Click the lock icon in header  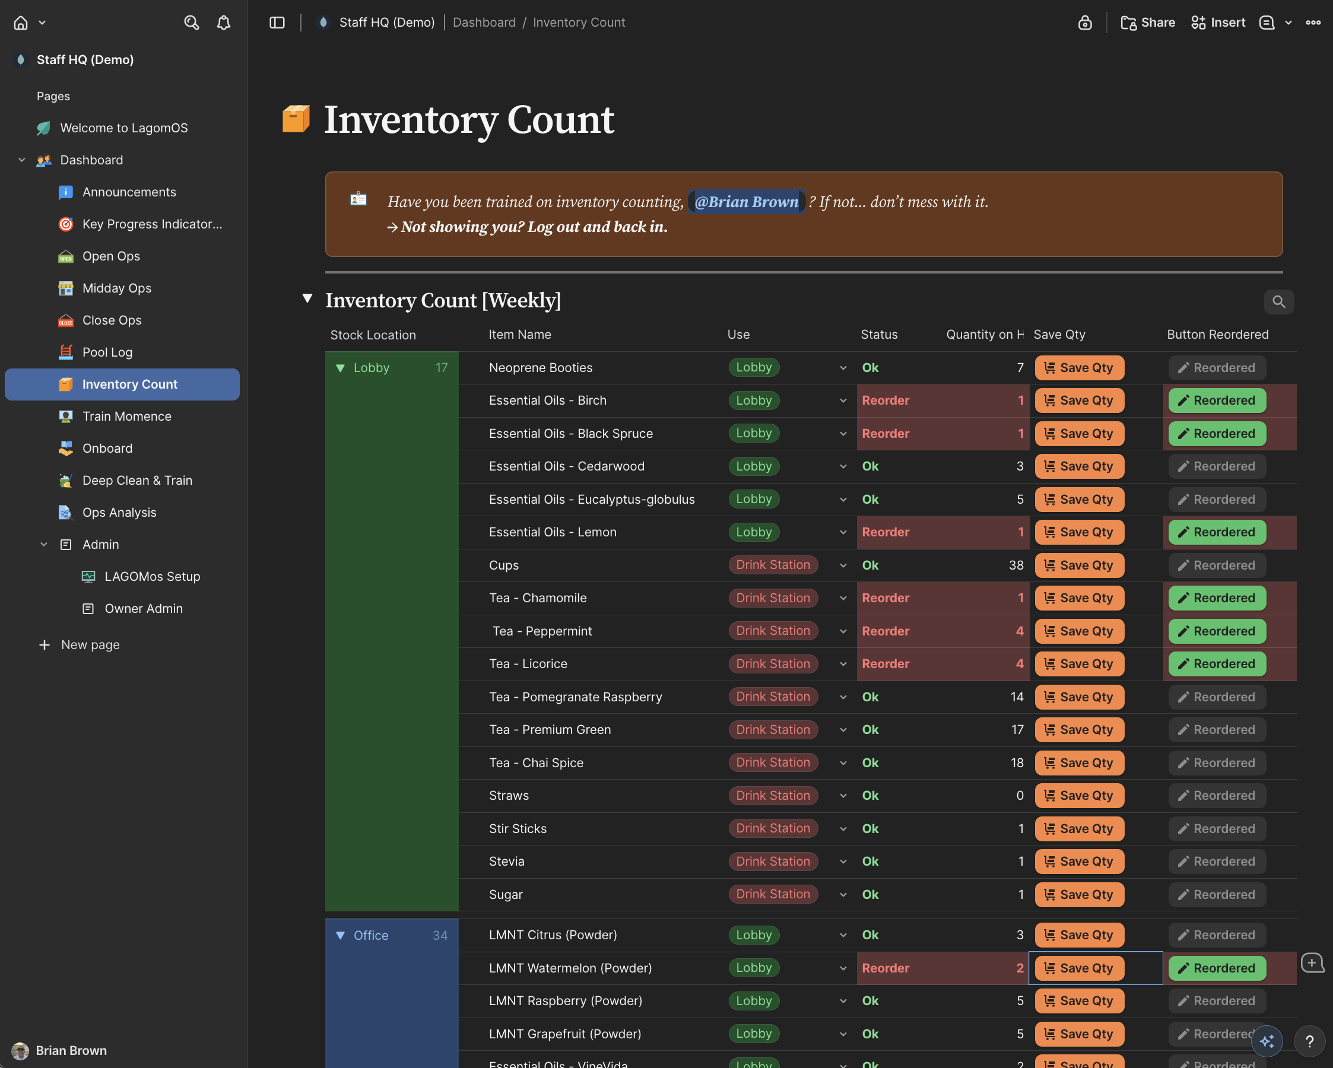1085,23
